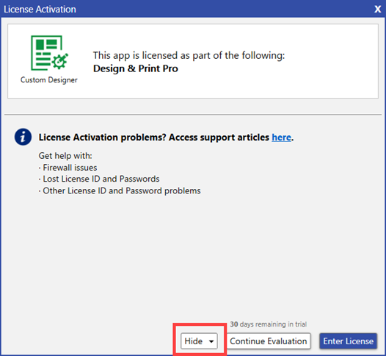Click the blue information icon
The height and width of the screenshot is (356, 386).
tap(23, 137)
